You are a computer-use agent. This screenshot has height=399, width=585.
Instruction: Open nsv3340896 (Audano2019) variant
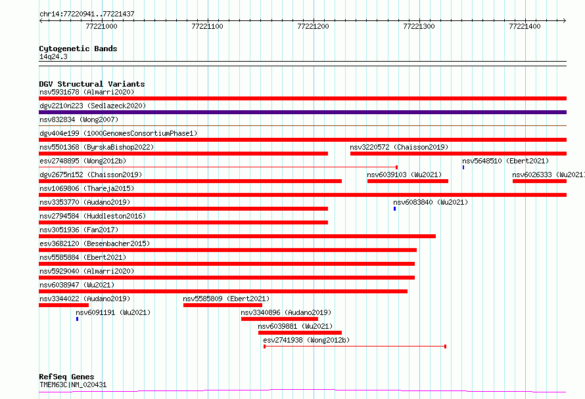(286, 312)
